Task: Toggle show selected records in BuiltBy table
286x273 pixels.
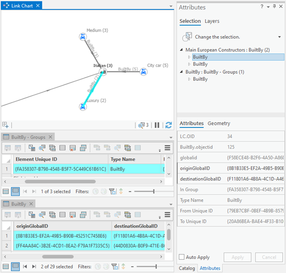Action: pyautogui.click(x=15, y=267)
